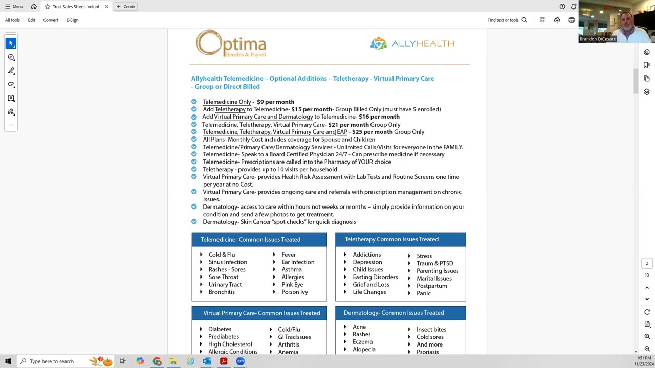
Task: Open the Edit menu item
Action: tap(31, 20)
